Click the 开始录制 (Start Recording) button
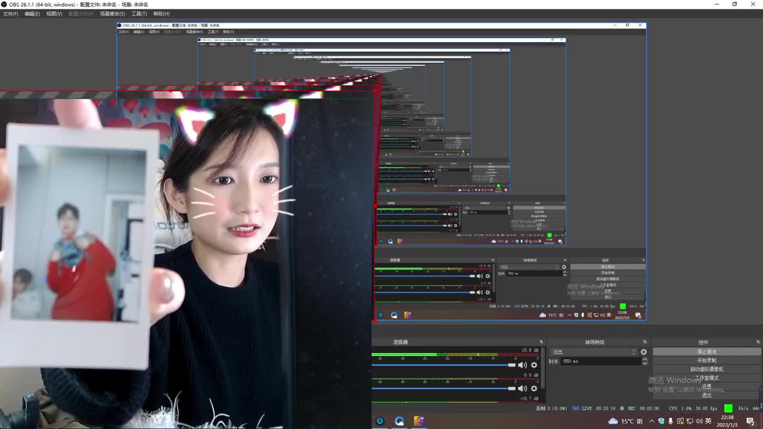Viewport: 763px width, 429px height. 707,361
